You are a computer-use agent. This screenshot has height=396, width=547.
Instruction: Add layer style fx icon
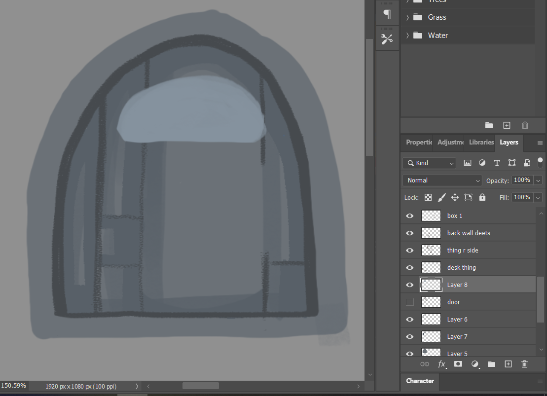click(x=441, y=364)
